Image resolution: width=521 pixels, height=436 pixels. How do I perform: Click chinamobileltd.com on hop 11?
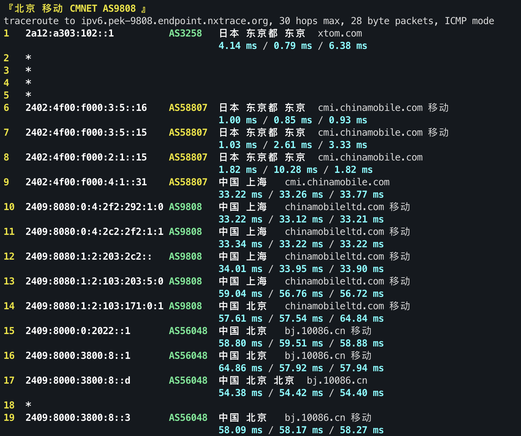point(334,232)
